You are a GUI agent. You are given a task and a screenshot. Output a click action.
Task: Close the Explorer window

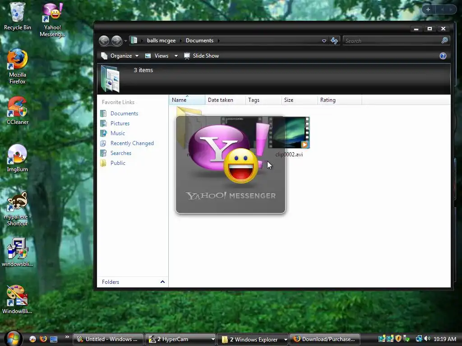443,29
